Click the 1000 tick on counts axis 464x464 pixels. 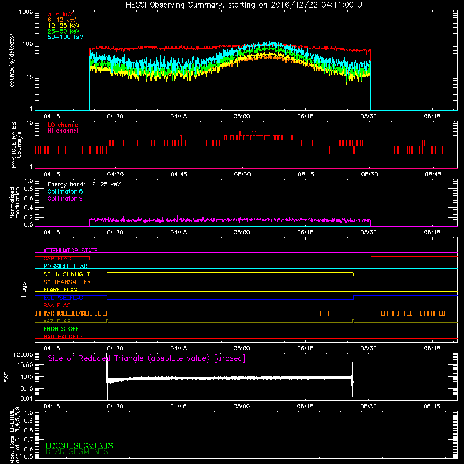26,12
